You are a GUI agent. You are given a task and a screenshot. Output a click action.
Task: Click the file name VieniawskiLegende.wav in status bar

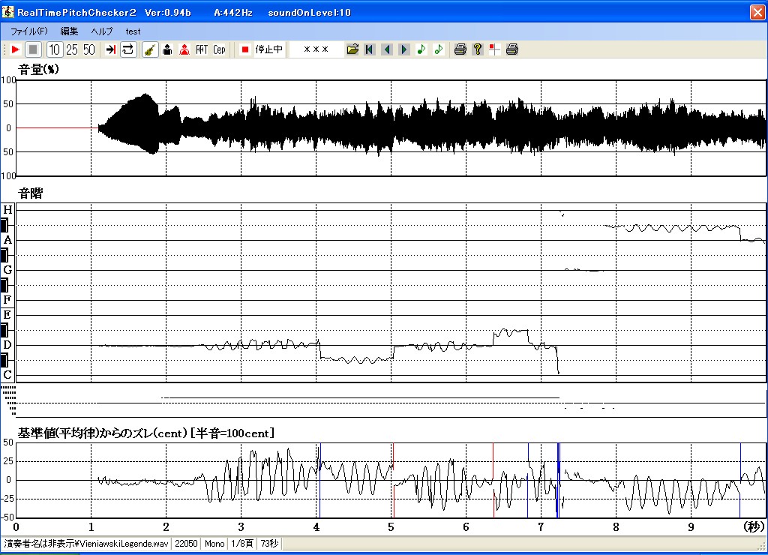tap(85, 544)
